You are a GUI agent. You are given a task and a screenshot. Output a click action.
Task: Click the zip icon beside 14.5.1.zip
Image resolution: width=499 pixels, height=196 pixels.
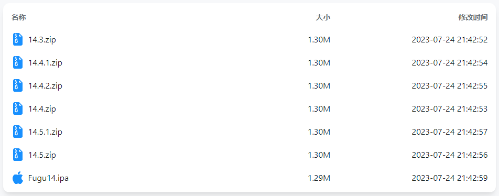[18, 132]
